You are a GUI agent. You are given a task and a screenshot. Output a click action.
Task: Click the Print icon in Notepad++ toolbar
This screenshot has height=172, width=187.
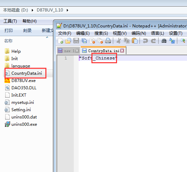tap(108, 41)
